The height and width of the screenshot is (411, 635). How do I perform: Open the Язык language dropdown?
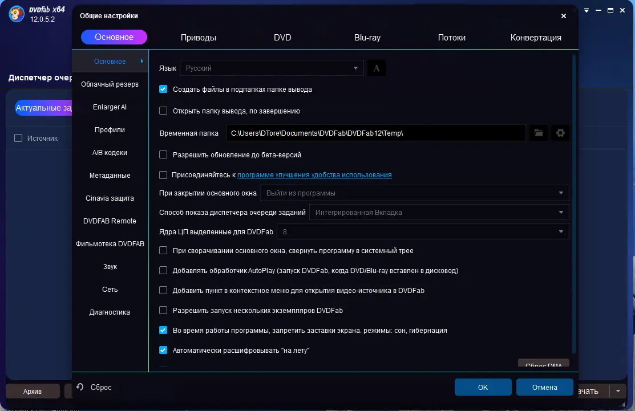(x=272, y=68)
